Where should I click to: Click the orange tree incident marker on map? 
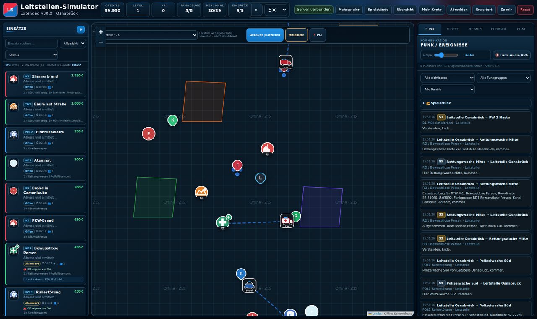[201, 192]
